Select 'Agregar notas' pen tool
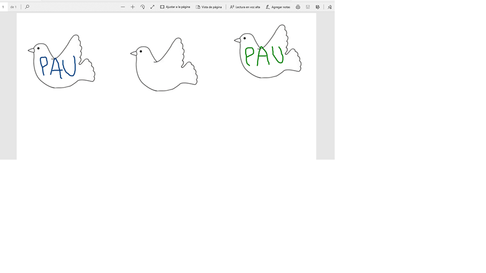486x273 pixels. point(278,7)
